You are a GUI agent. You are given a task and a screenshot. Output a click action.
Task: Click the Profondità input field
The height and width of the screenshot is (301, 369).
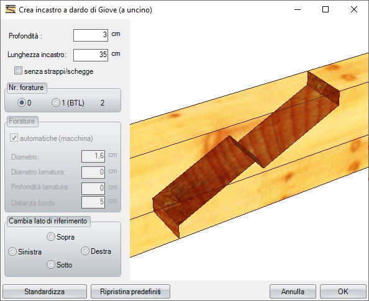[91, 35]
